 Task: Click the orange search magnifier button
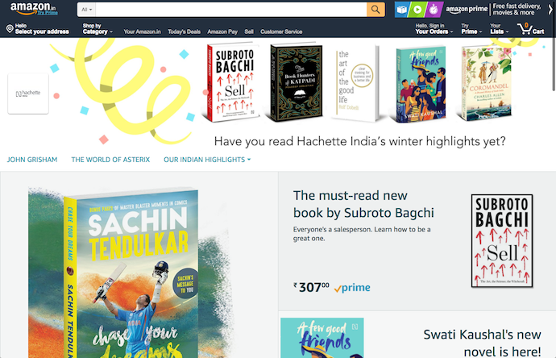click(x=376, y=10)
